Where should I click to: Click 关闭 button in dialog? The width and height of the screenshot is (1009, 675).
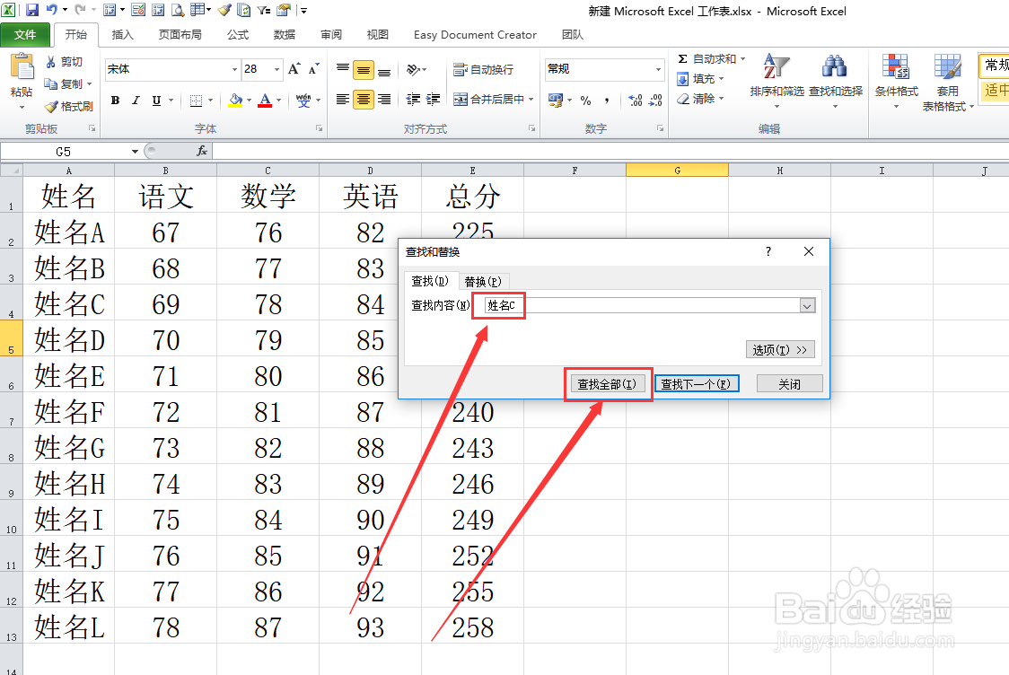[790, 384]
